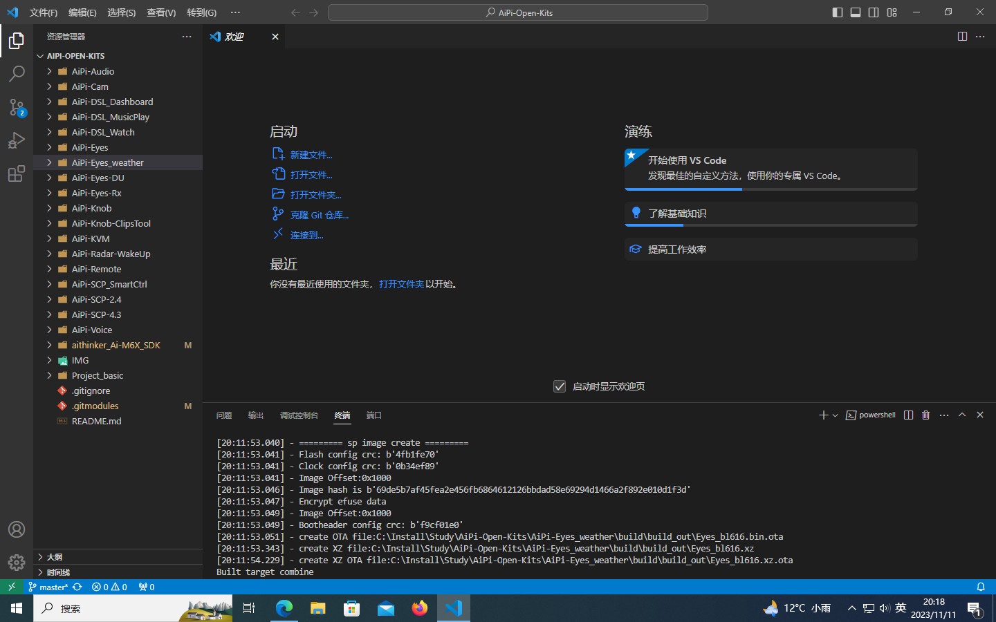Image resolution: width=996 pixels, height=622 pixels.
Task: Synchronize changes icon in status bar
Action: (77, 587)
